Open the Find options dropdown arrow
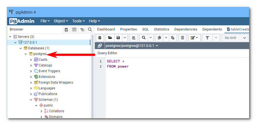 coord(150,38)
